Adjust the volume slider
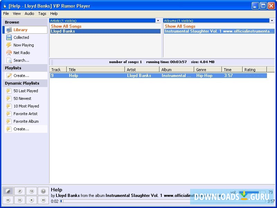The image size is (277, 208). 252,192
